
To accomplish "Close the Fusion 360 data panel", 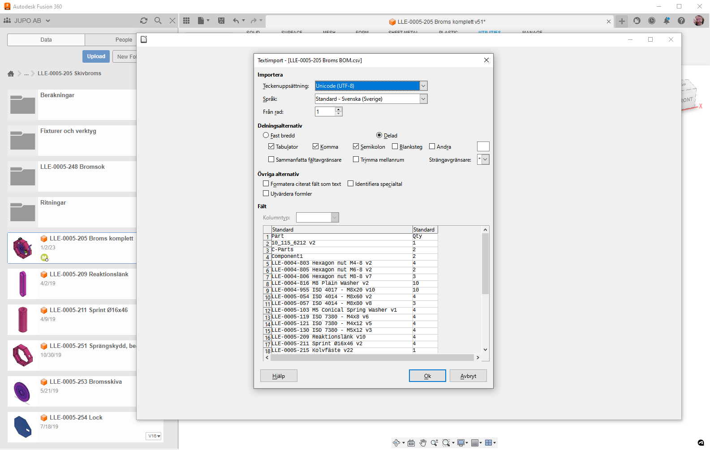I will pos(172,21).
